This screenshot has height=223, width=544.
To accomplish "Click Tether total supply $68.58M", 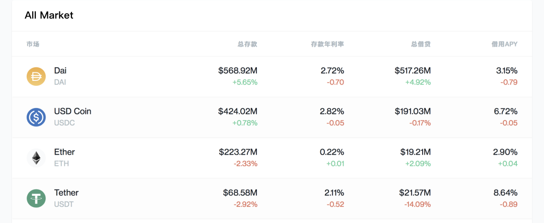I will coord(240,192).
